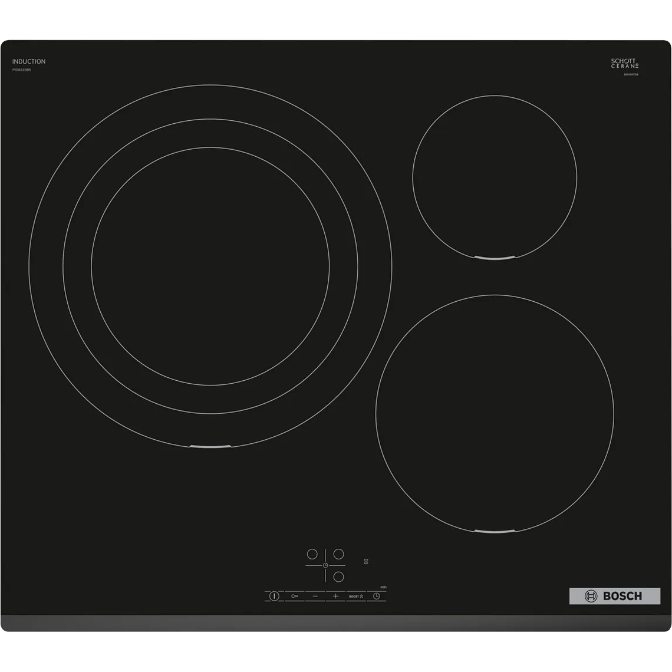Click the 'min' label above timer key
Image resolution: width=672 pixels, height=672 pixels.
(383, 587)
